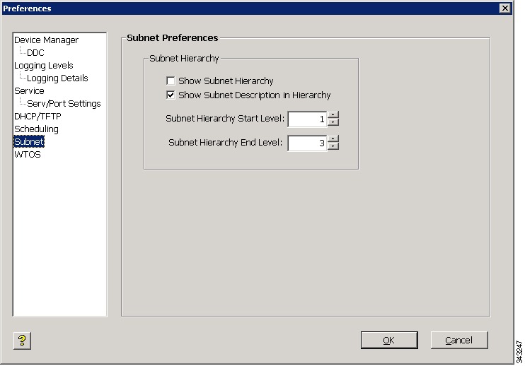Focus the Subnet Hierarchy End Level field

click(x=307, y=143)
